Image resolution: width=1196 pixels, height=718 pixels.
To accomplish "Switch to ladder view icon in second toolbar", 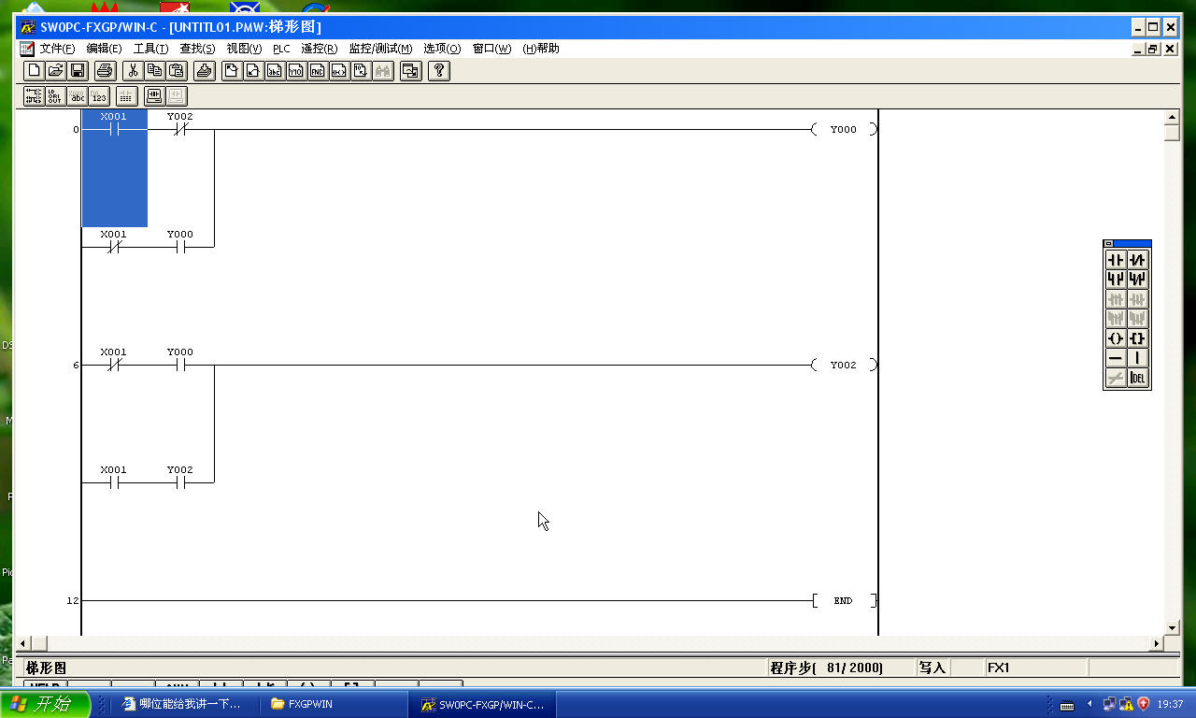I will click(x=34, y=96).
